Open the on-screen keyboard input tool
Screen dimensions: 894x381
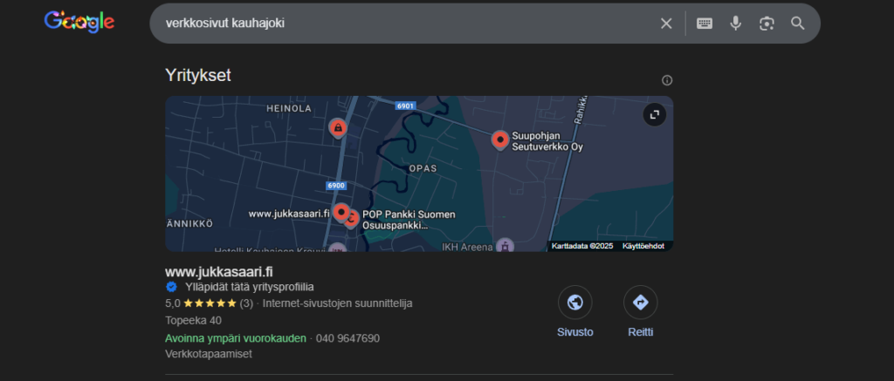pos(705,24)
